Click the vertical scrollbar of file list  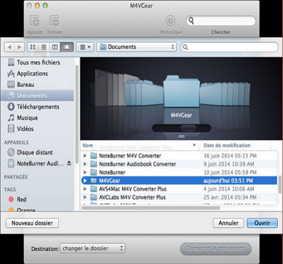[279, 184]
